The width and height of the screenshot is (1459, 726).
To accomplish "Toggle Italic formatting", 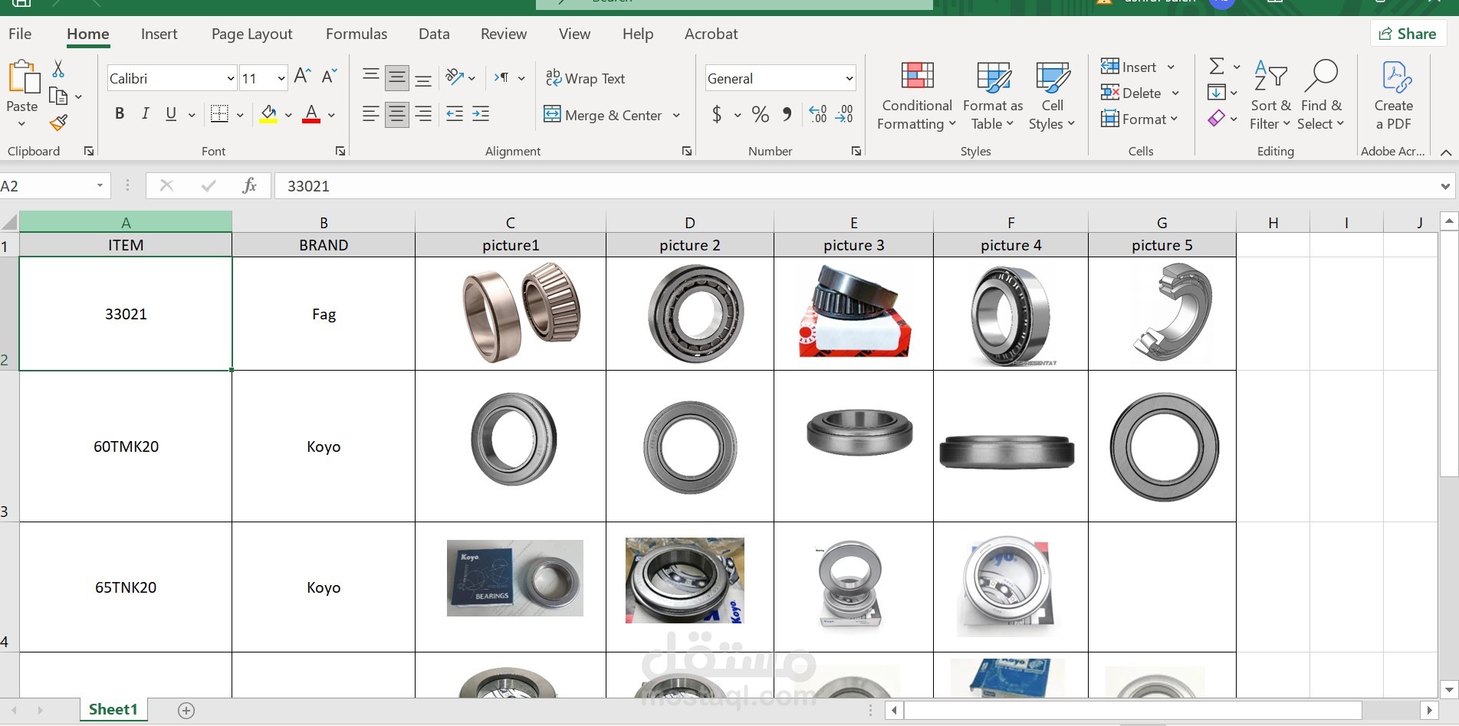I will [x=145, y=114].
